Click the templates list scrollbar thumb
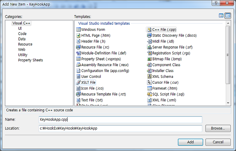 (x=228, y=55)
